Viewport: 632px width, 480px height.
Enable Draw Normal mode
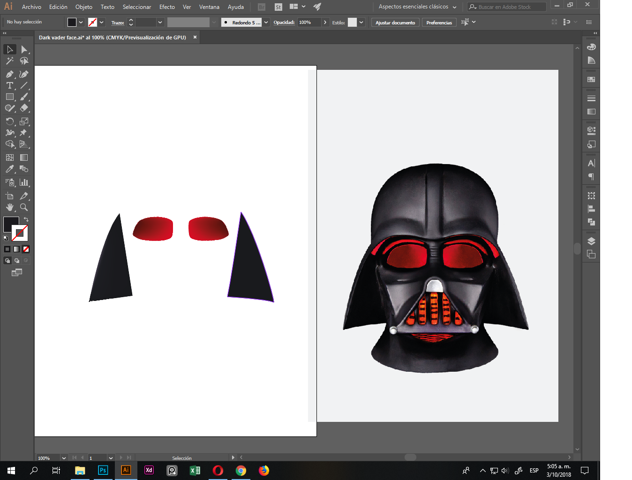7,261
